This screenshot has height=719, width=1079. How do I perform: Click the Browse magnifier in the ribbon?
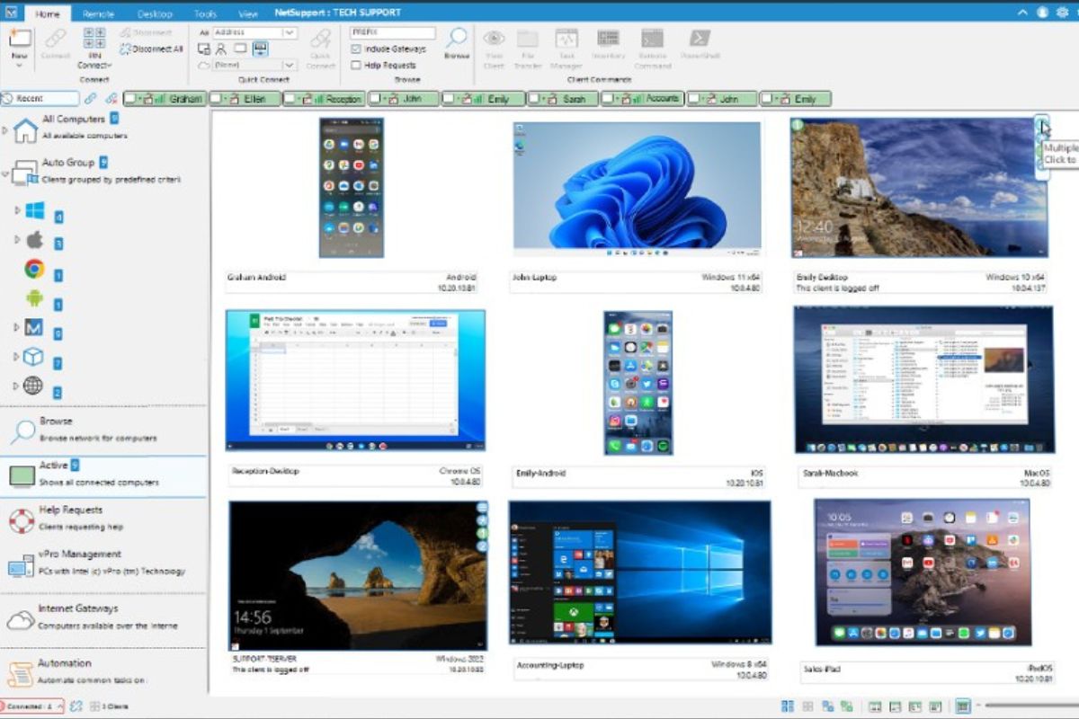coord(457,40)
